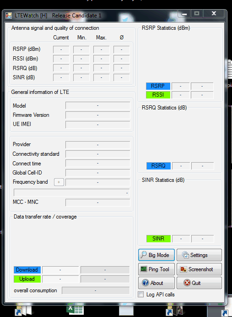The width and height of the screenshot is (232, 317).
Task: Select the blue RSRQ legend label
Action: coord(158,166)
